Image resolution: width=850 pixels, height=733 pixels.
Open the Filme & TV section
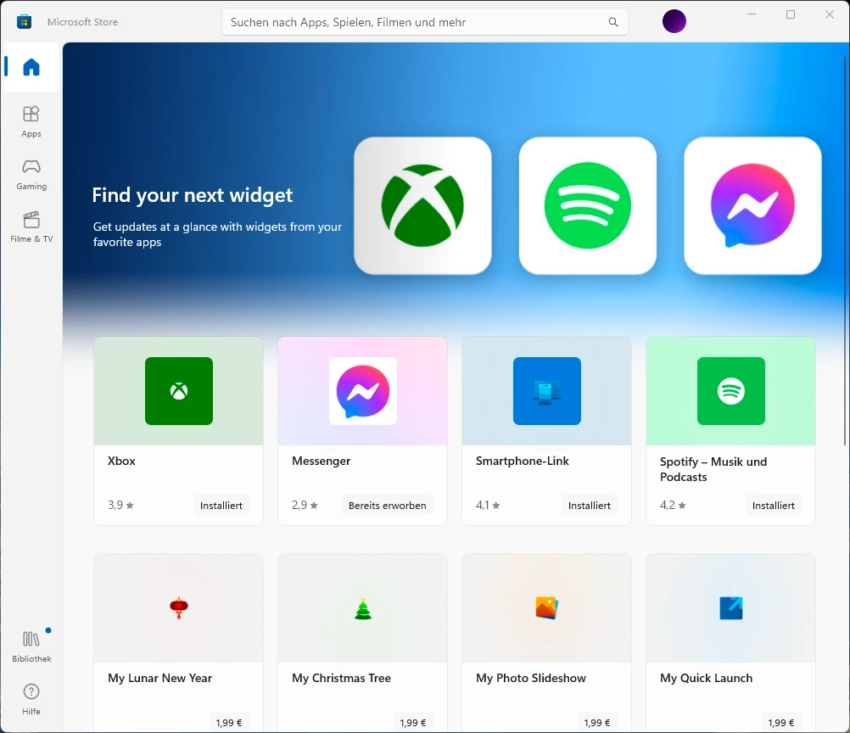[31, 229]
